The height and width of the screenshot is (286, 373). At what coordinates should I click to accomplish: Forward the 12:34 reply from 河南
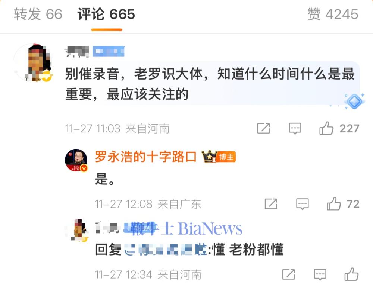289,274
